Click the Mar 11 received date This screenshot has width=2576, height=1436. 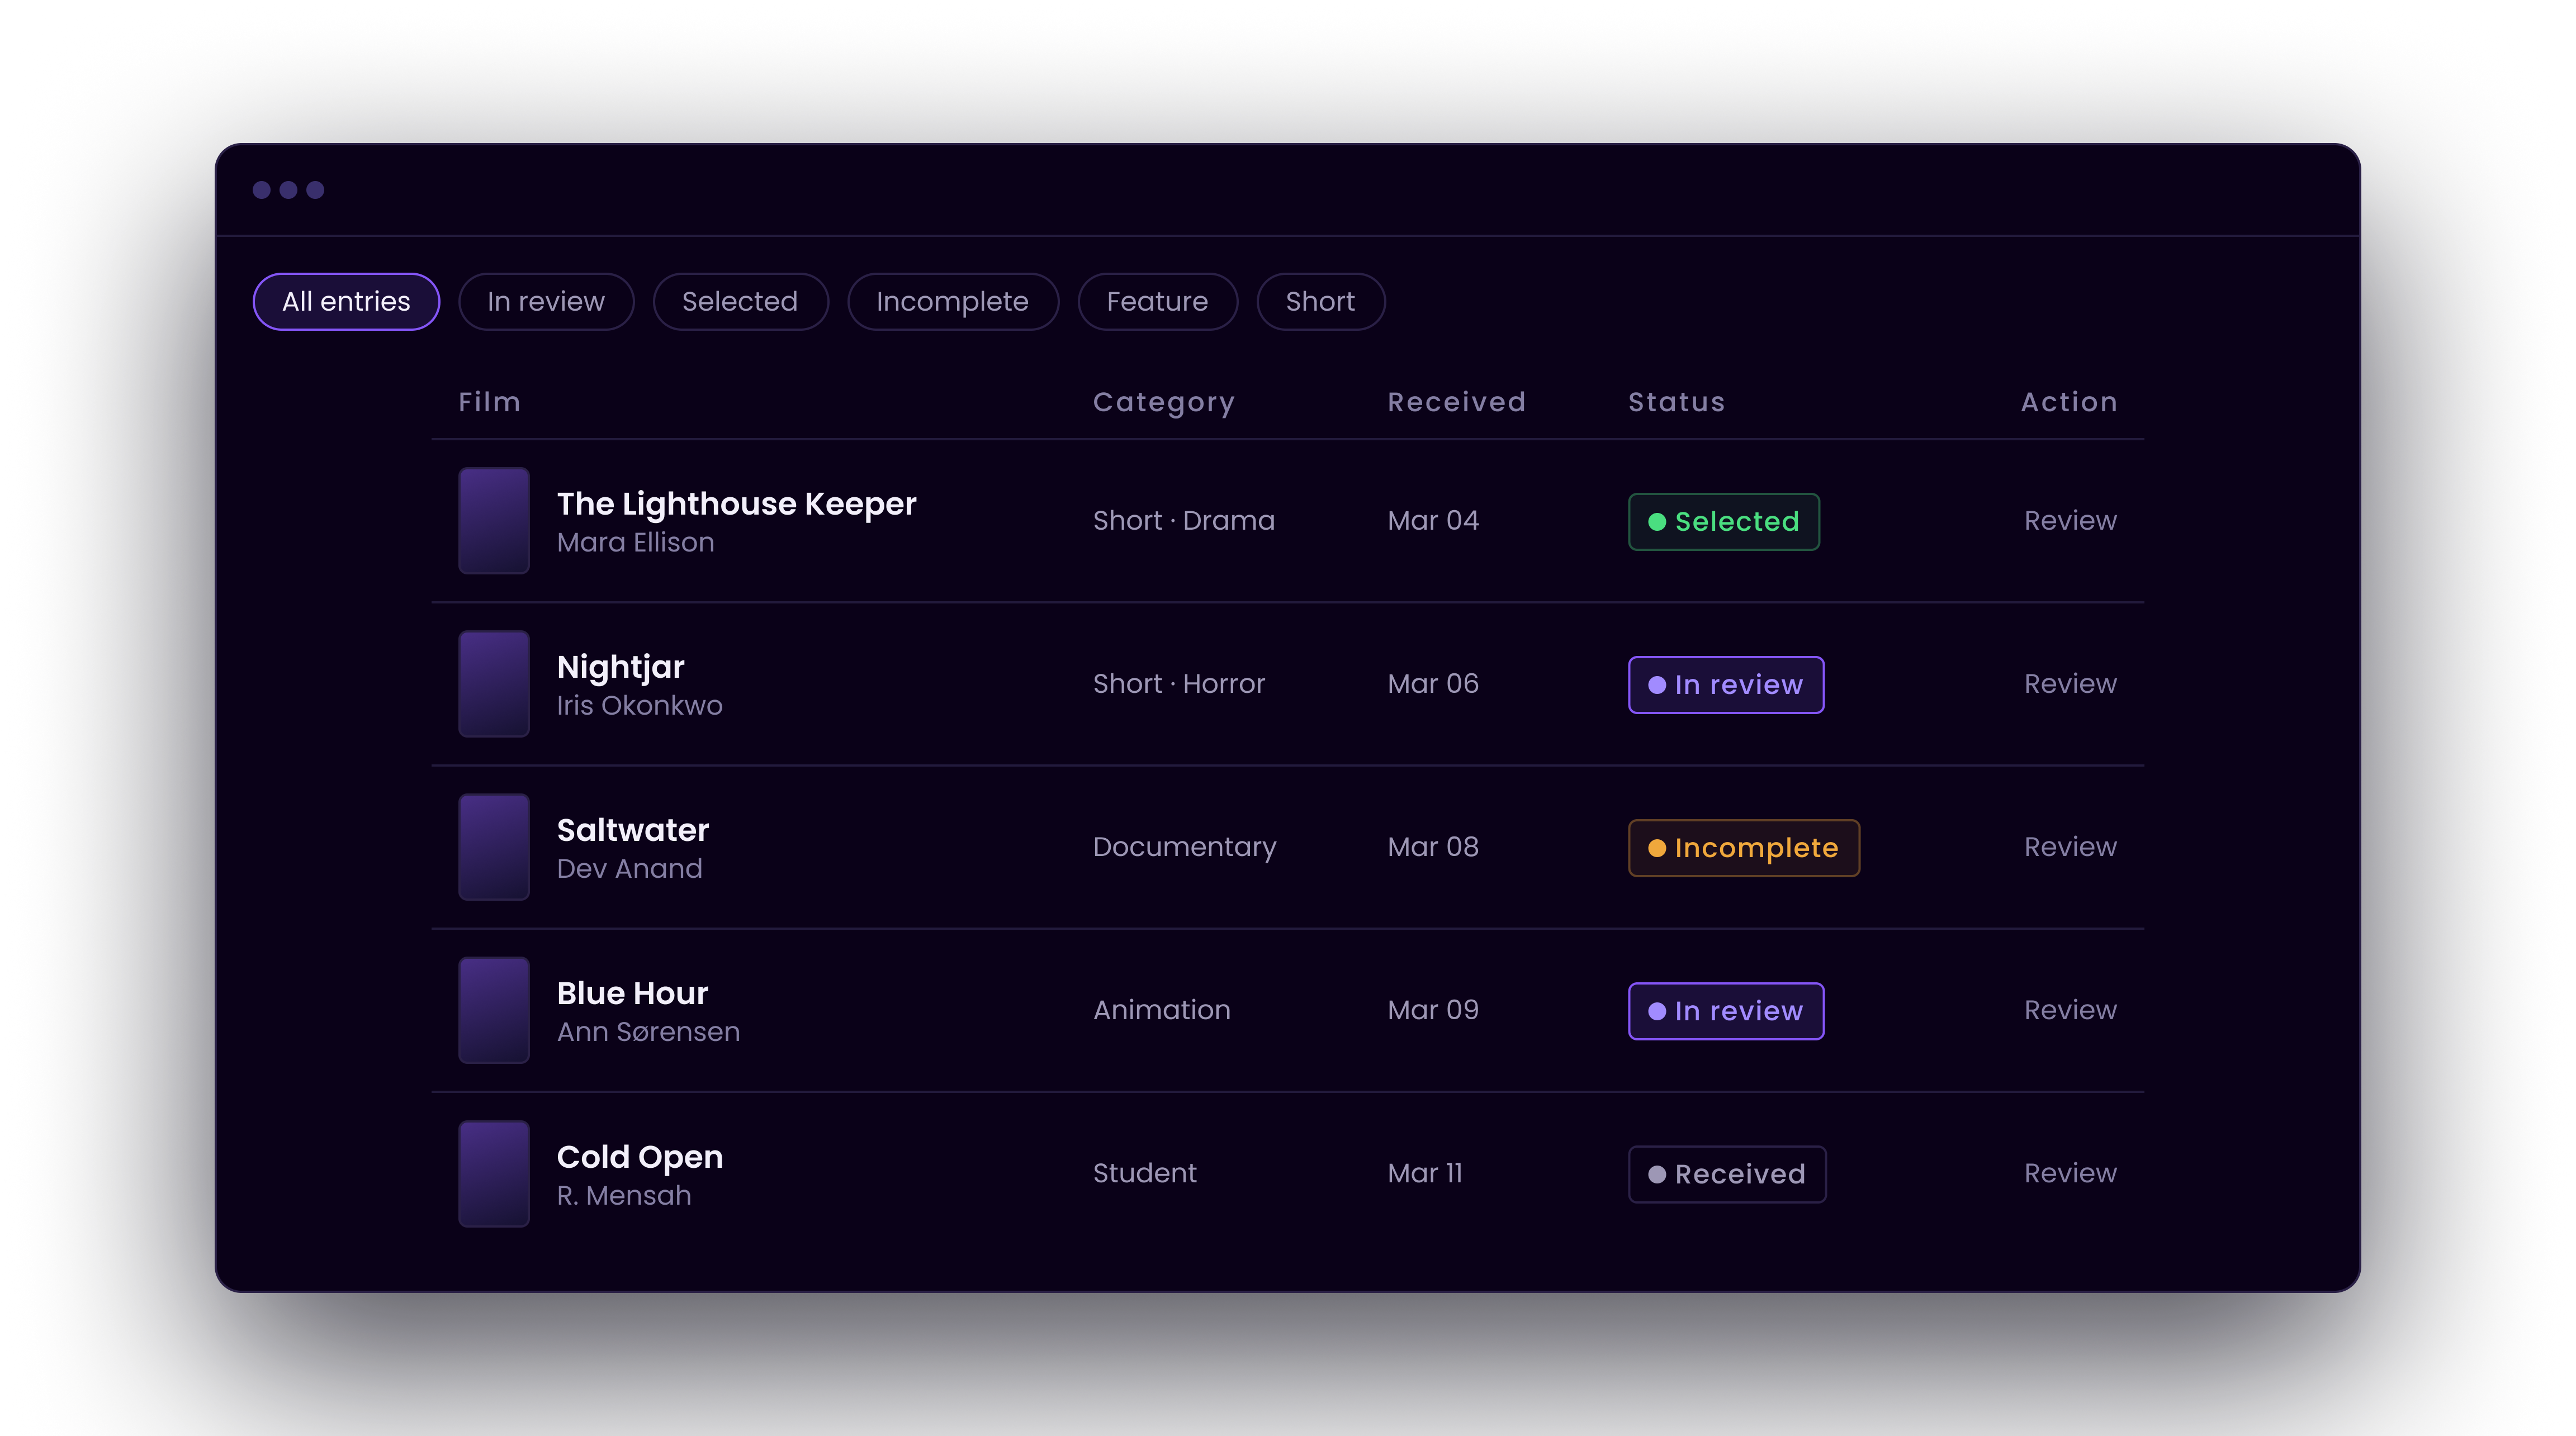(1424, 1173)
